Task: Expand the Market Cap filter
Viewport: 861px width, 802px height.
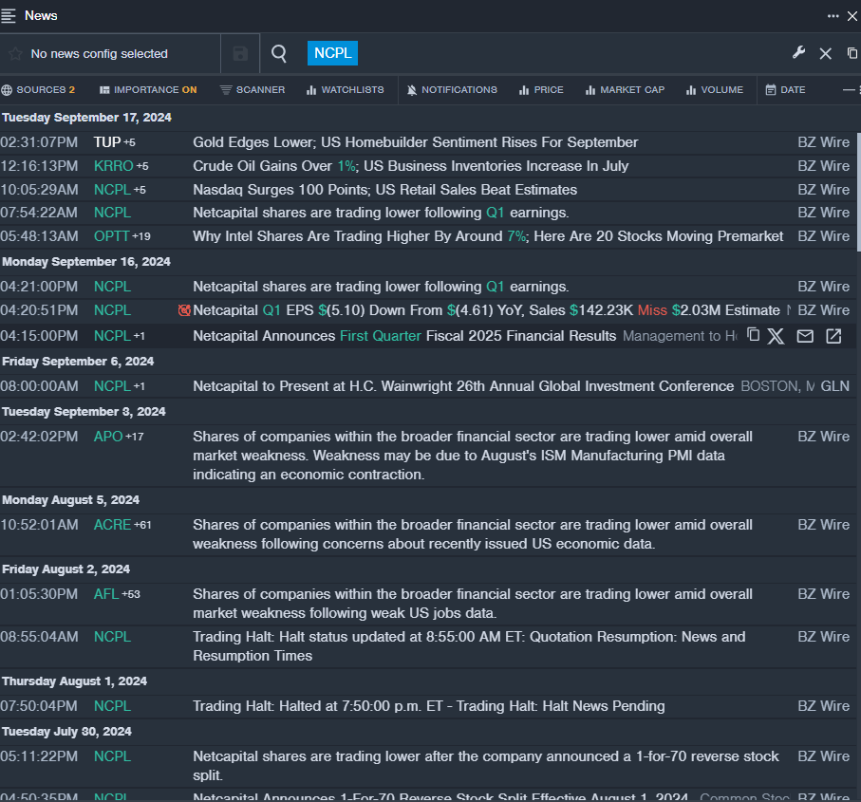Action: (x=625, y=90)
